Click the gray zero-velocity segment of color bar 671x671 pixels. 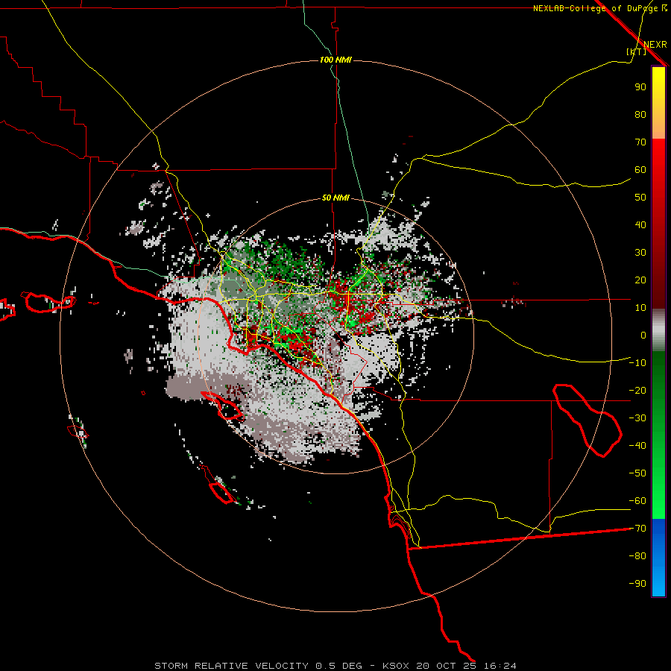tap(658, 330)
